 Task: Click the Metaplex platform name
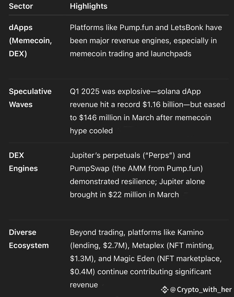148,245
